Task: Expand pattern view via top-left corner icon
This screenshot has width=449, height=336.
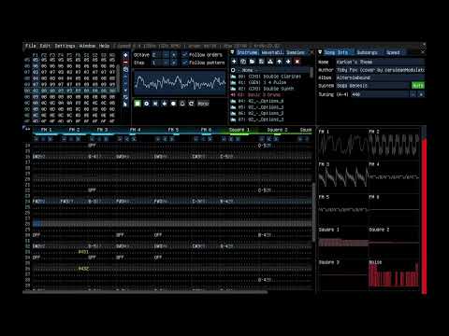Action: (26, 129)
